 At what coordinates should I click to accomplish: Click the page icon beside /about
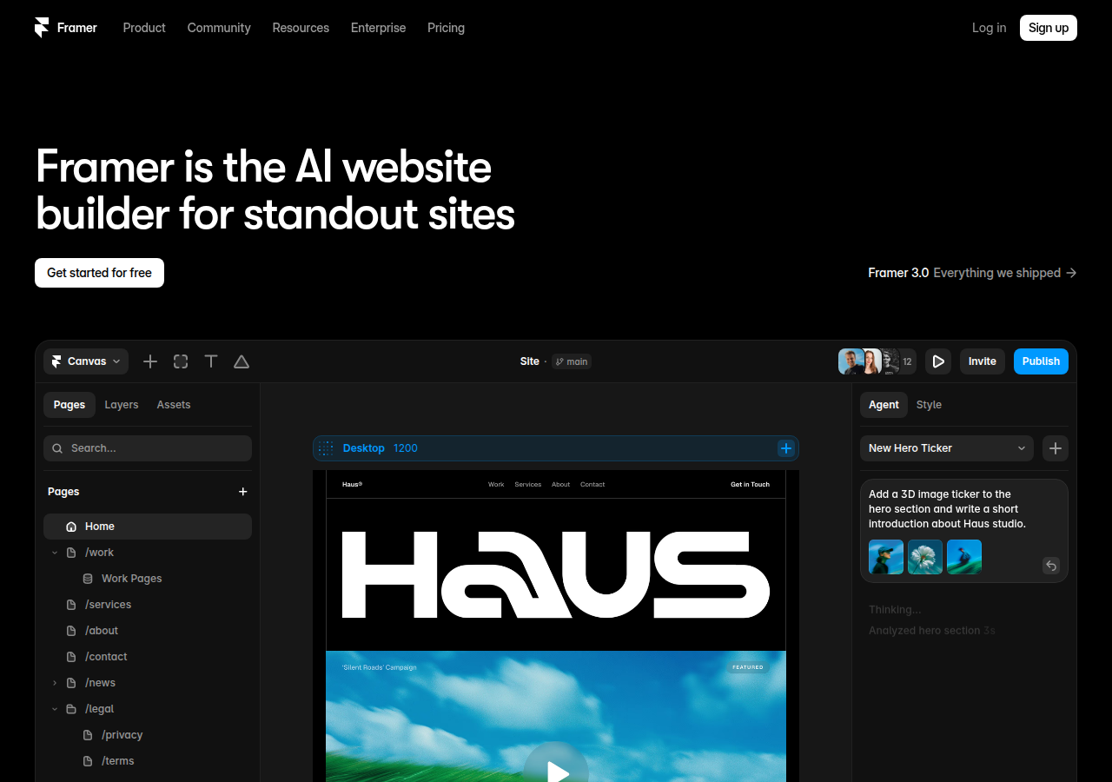71,631
